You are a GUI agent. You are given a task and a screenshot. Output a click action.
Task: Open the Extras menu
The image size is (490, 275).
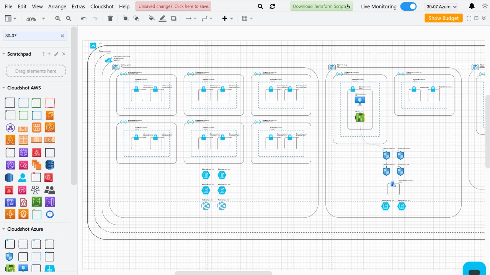pos(78,6)
